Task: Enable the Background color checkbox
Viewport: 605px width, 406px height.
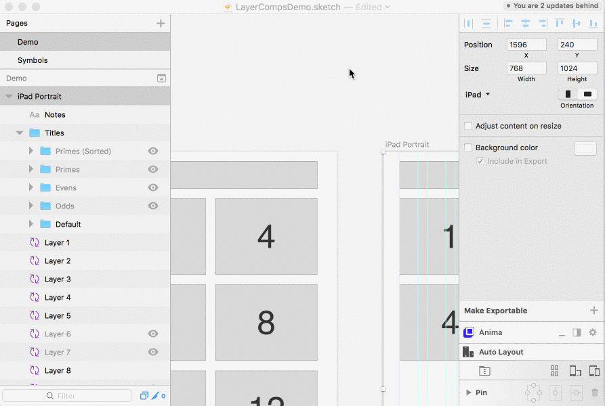Action: [468, 148]
